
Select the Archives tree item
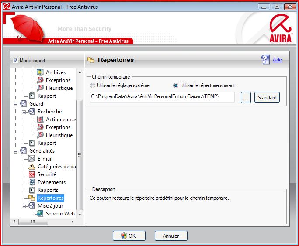[56, 72]
